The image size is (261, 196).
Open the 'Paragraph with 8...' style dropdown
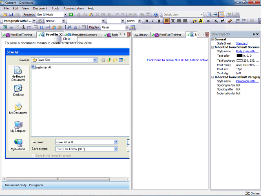[x=34, y=21]
